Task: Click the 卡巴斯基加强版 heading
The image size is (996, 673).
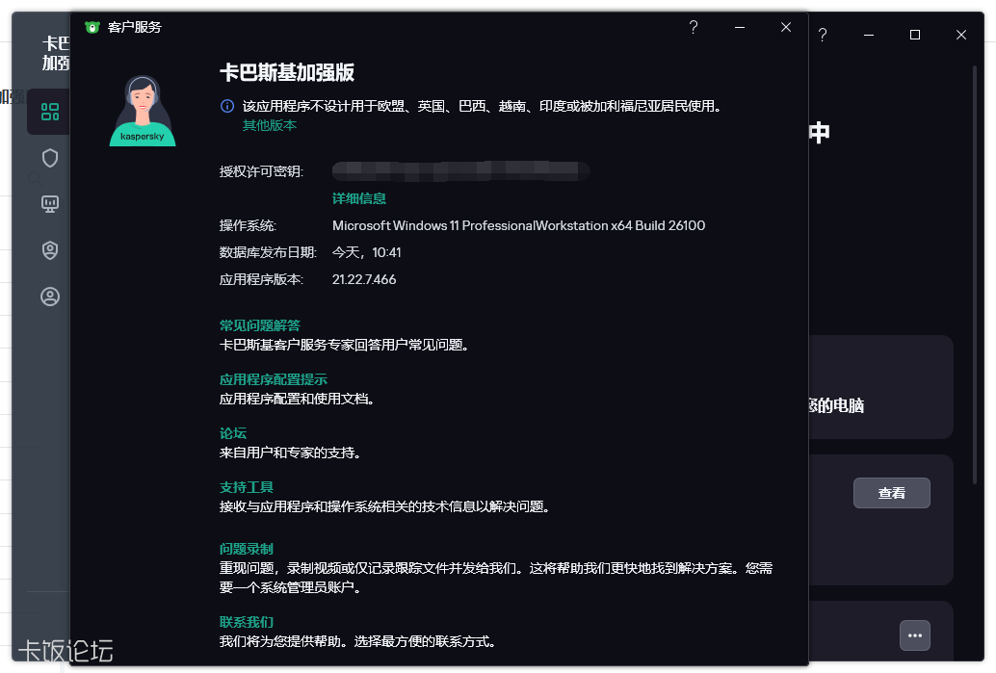Action: click(x=286, y=73)
